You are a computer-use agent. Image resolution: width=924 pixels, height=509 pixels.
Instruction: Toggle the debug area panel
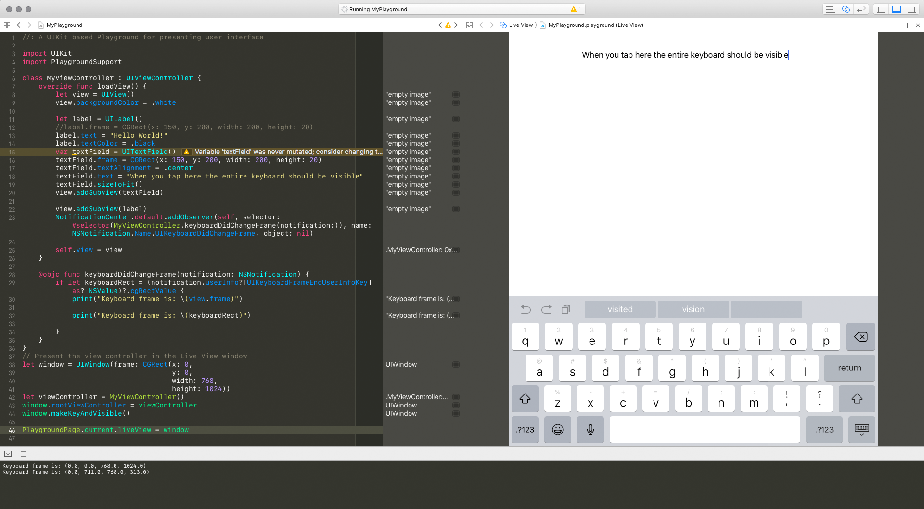(x=897, y=9)
